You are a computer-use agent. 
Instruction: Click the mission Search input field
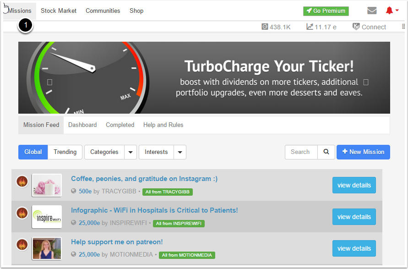[x=301, y=152]
